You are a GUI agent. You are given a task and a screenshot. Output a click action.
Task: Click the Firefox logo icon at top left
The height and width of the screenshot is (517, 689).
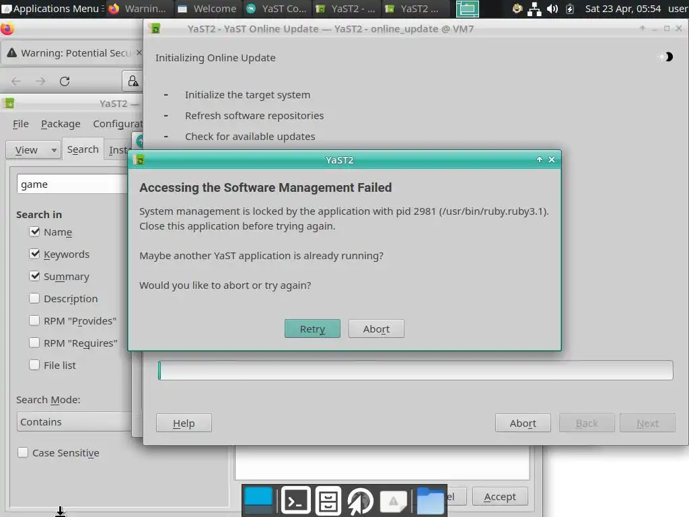pos(7,28)
